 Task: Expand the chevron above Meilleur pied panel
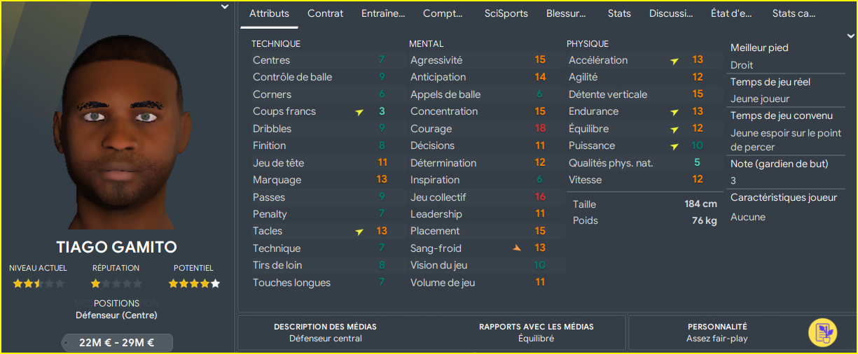[850, 35]
